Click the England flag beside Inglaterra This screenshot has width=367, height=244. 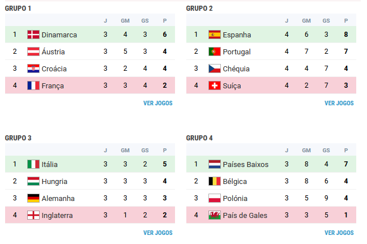(x=33, y=215)
